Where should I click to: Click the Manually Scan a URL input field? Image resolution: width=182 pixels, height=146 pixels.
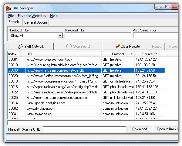[84, 129]
